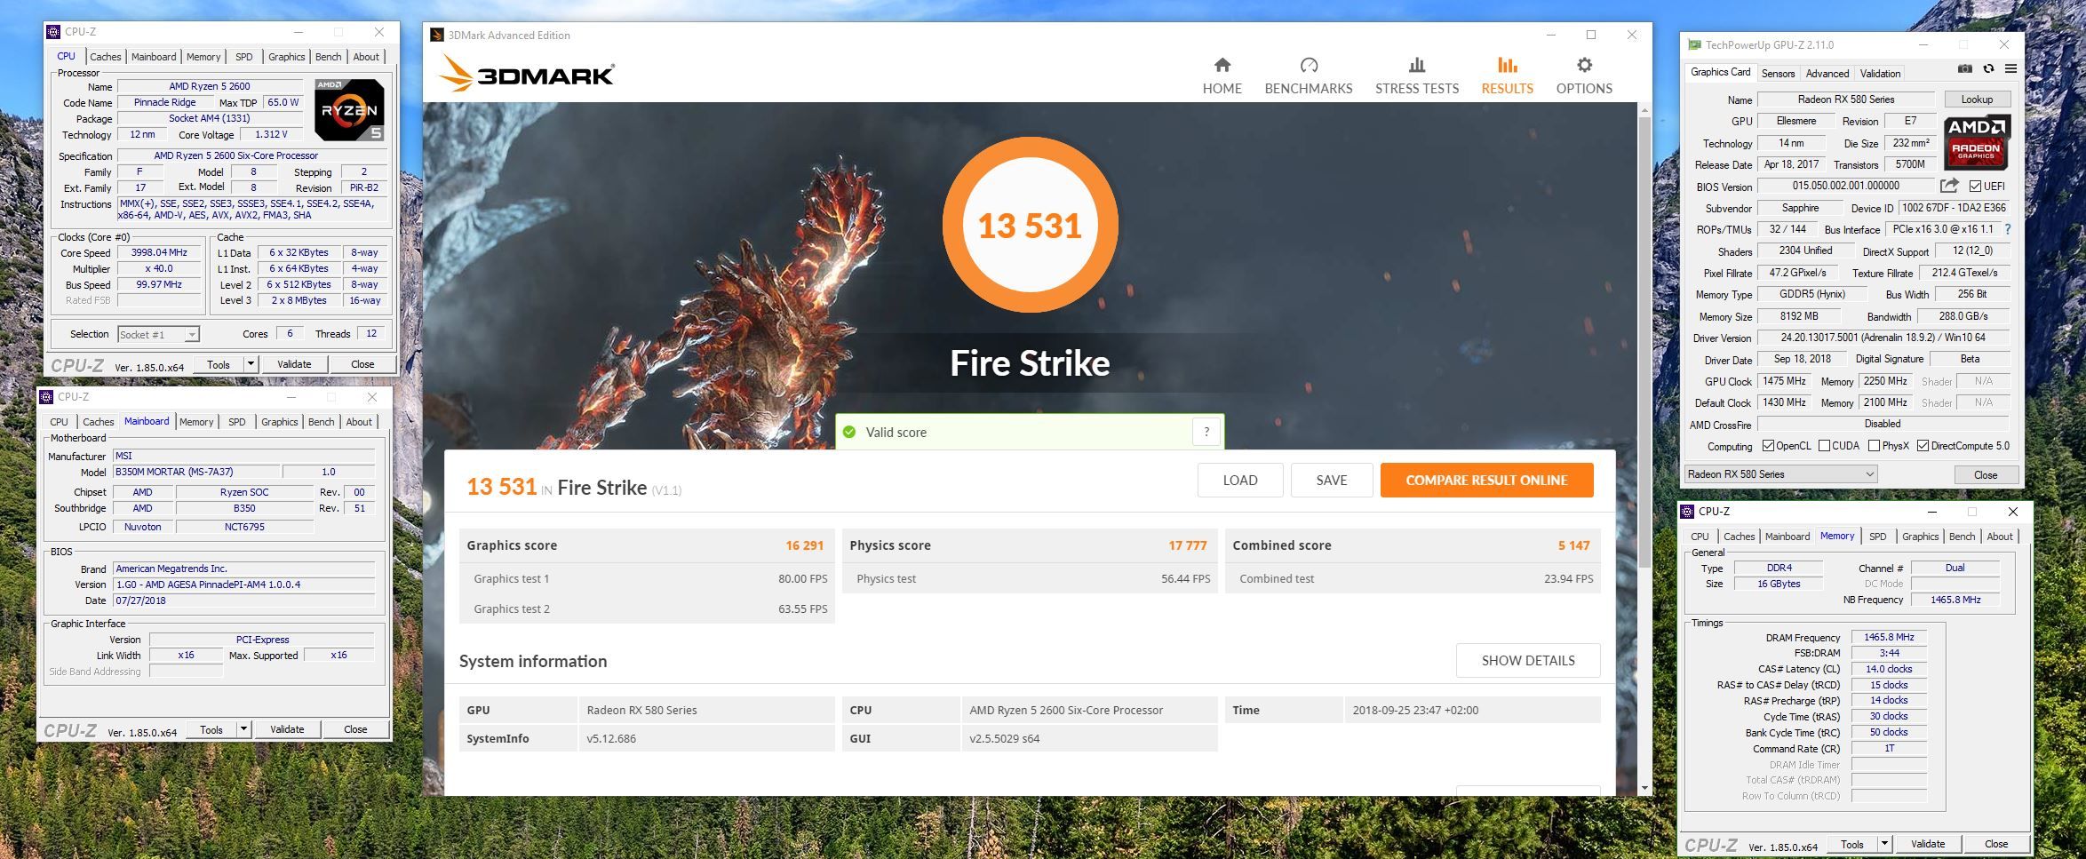Screen dimensions: 2086x859
Task: Click the GPU-Z BIOS save/share icon
Action: tap(1949, 186)
